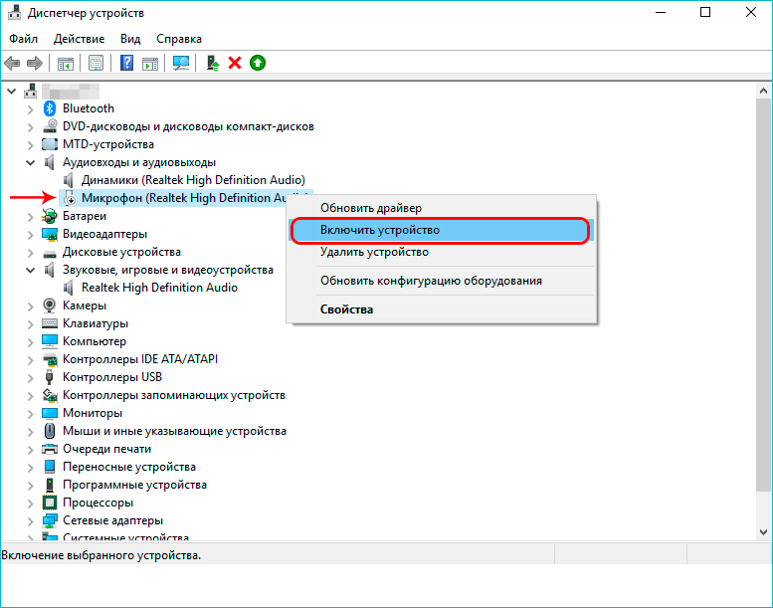Toggle the action pane toolbar icon

click(x=150, y=63)
